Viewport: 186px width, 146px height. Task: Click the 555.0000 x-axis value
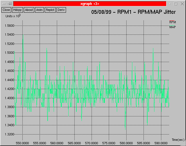click(40, 143)
